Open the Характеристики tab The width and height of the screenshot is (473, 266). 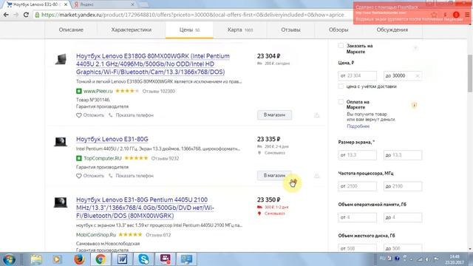[x=132, y=30]
